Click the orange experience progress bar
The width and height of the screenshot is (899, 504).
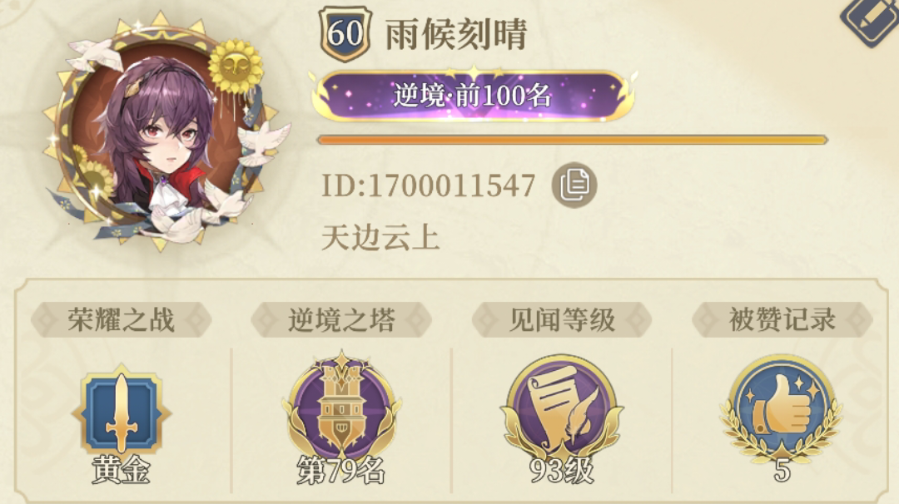[572, 140]
